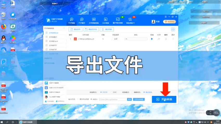The image size is (221, 124).
Task: Open the hamburger menu in title bar
Action: pyautogui.click(x=166, y=17)
